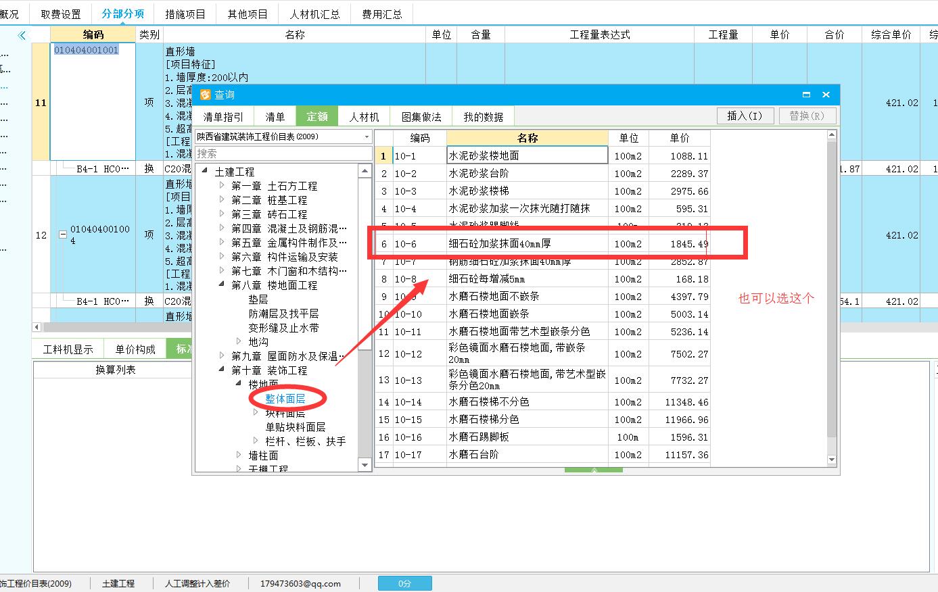Image resolution: width=938 pixels, height=592 pixels.
Task: Select quota row 10-6 细石砼加浆抹面40mm厚
Action: click(x=543, y=243)
